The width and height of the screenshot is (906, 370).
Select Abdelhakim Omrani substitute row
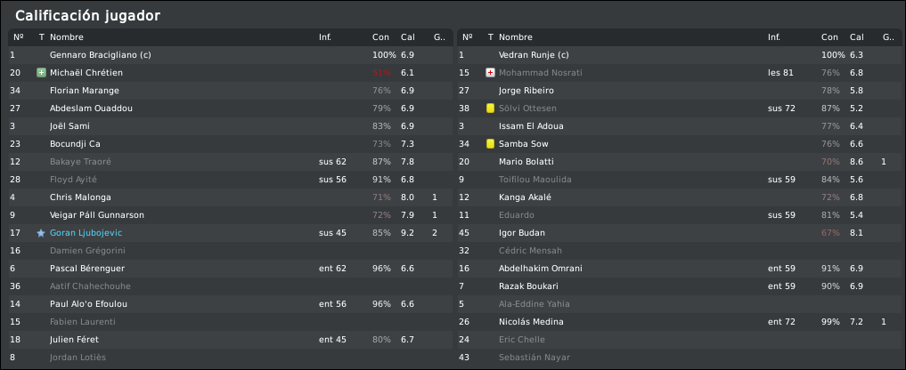point(679,269)
